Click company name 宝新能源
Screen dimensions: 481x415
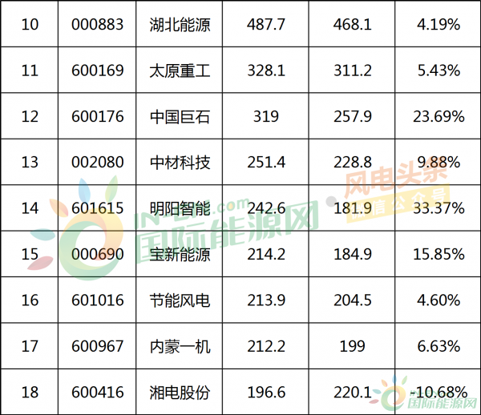click(180, 255)
